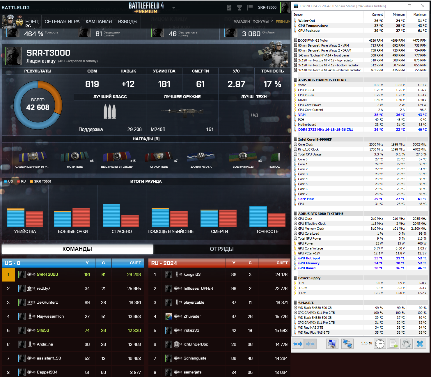Click HWiNFO collapse columns arrows button
The width and height of the screenshot is (431, 377).
pyautogui.click(x=310, y=344)
